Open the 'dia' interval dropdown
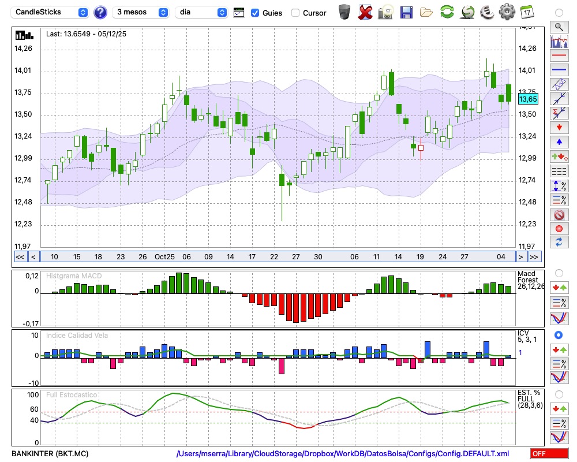The height and width of the screenshot is (462, 577). pyautogui.click(x=201, y=12)
